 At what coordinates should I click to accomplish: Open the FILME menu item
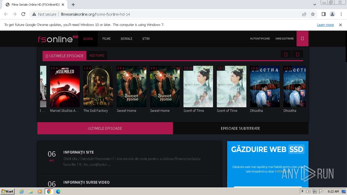point(107,39)
